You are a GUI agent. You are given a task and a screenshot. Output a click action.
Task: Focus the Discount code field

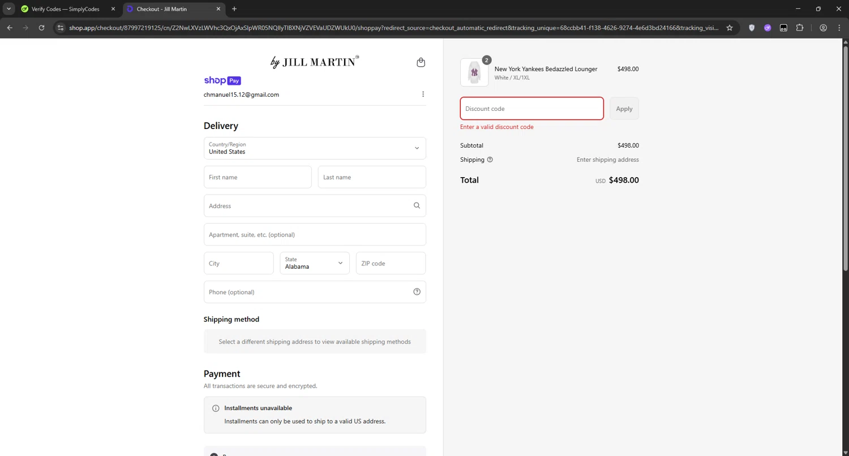[x=532, y=109]
